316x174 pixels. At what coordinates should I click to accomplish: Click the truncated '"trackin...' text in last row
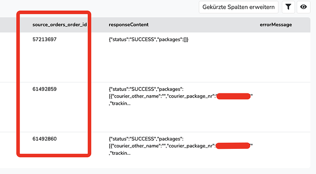click(x=120, y=153)
